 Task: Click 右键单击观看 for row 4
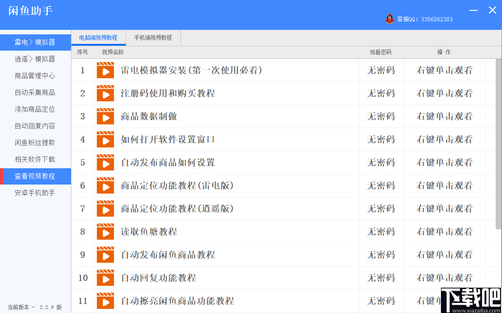(x=445, y=139)
